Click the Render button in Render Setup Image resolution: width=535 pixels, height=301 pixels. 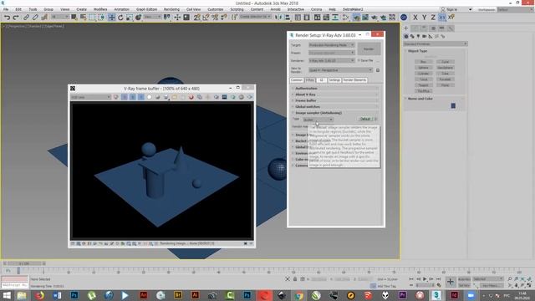click(x=369, y=49)
